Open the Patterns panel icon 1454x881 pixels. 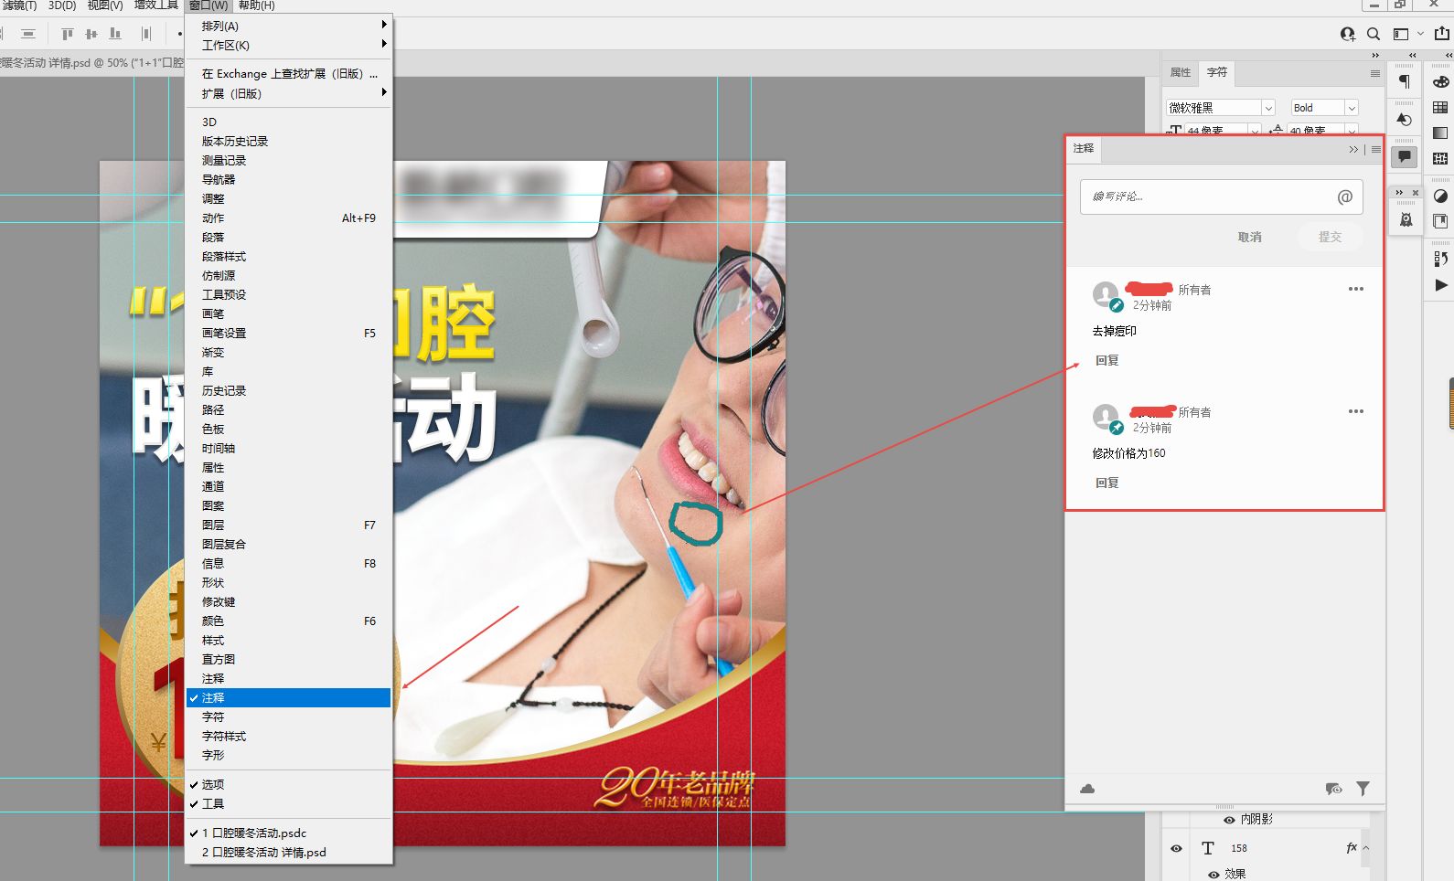pyautogui.click(x=1440, y=158)
